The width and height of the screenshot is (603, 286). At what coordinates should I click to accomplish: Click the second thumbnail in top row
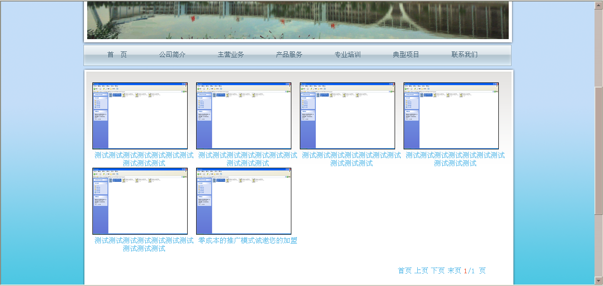coord(244,116)
